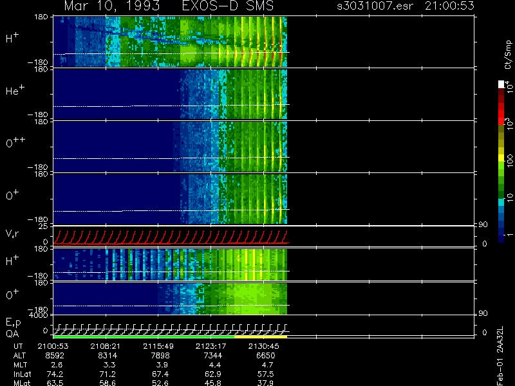Image resolution: width=515 pixels, height=386 pixels.
Task: Click the white stepped E,p trace
Action: [x=171, y=329]
